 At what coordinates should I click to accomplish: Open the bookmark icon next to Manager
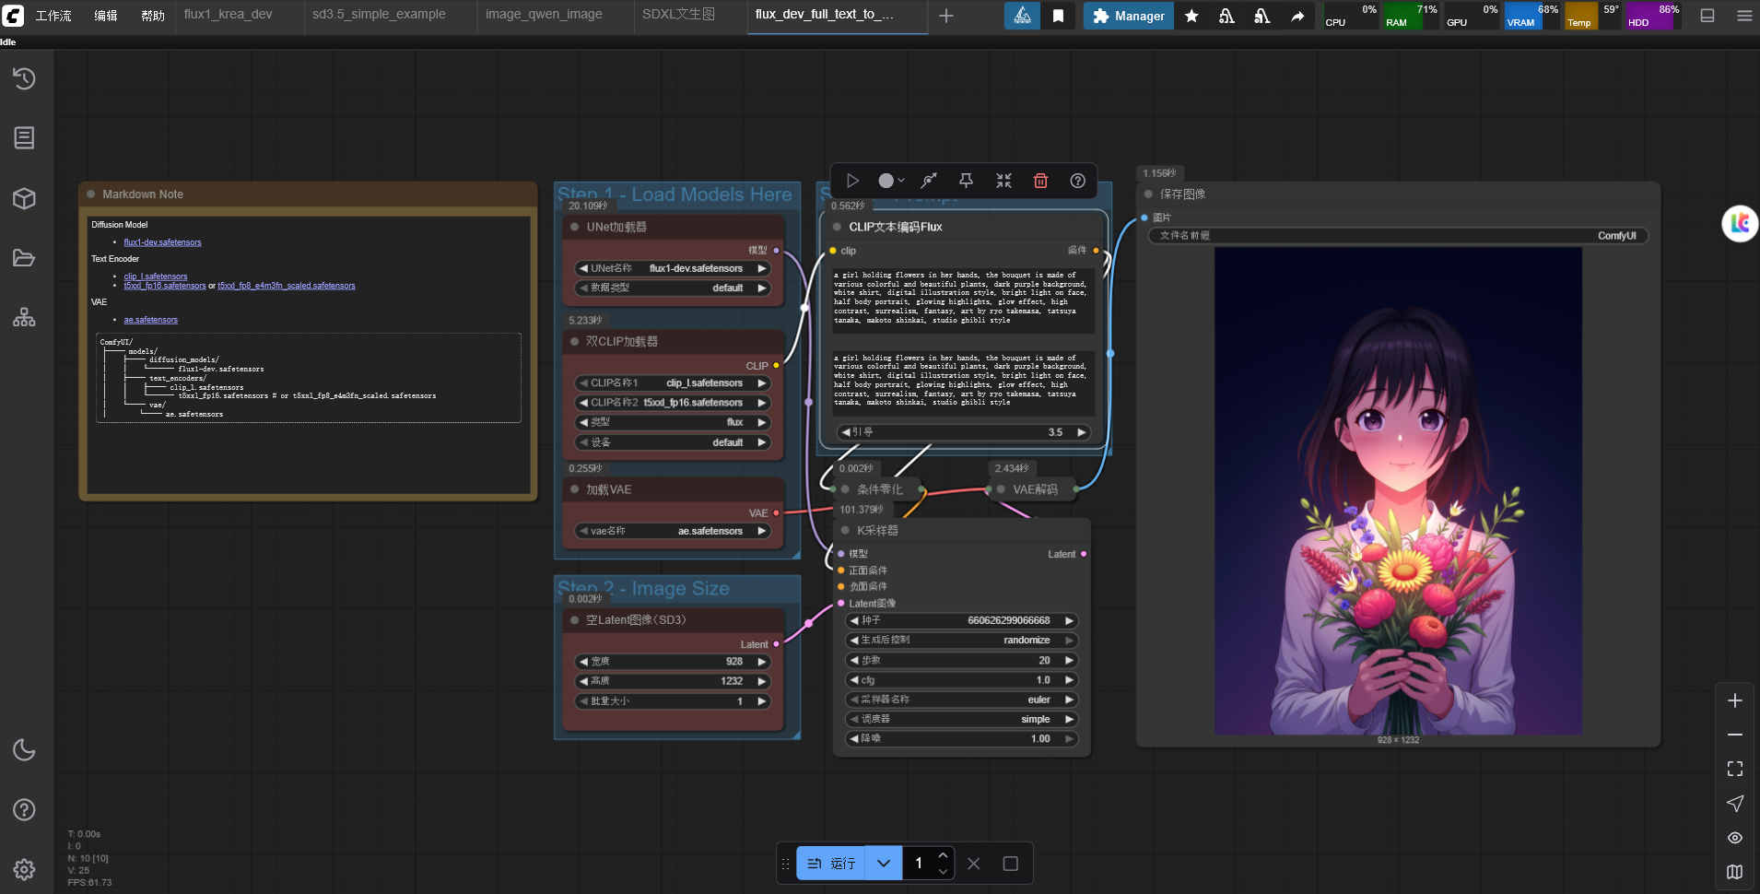click(1059, 16)
